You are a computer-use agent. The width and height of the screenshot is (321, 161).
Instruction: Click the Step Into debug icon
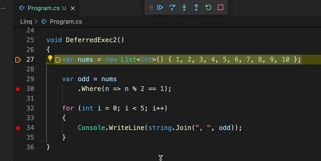tap(184, 7)
